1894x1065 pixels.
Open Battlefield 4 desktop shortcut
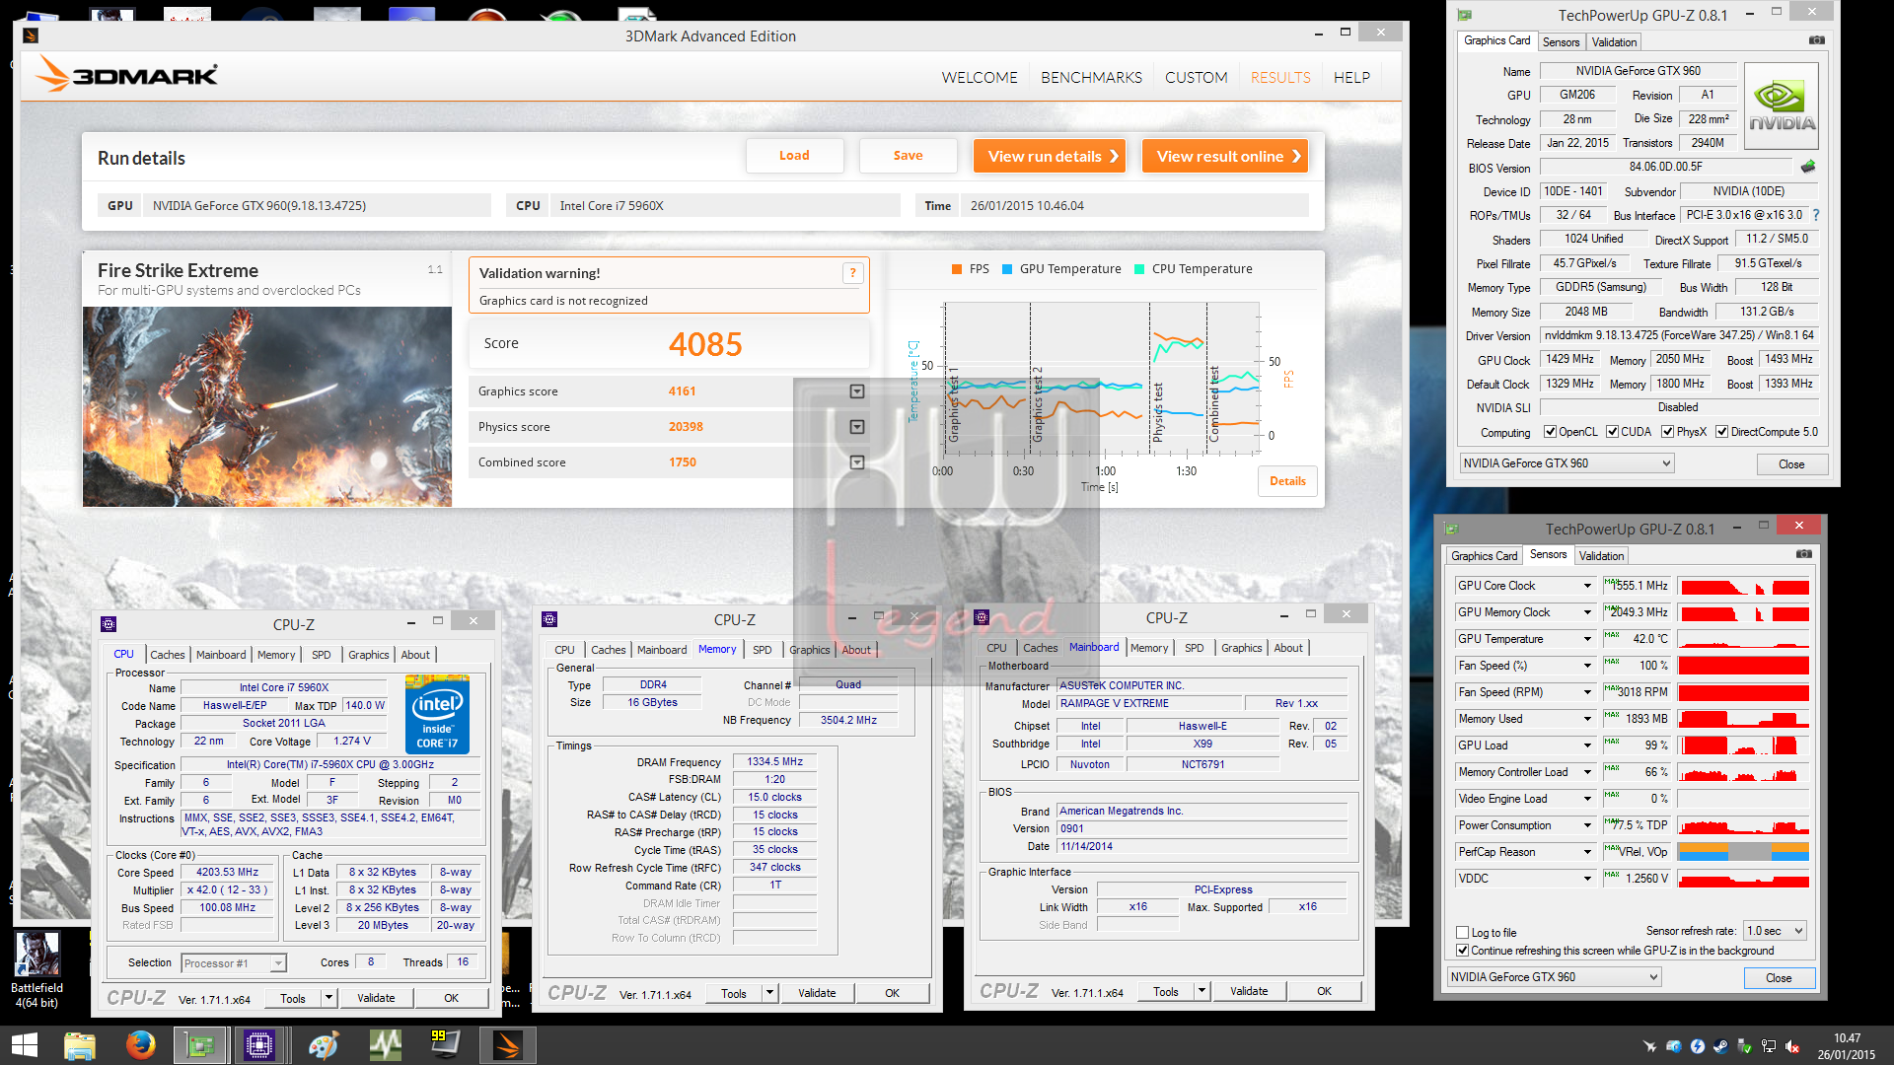coord(37,969)
